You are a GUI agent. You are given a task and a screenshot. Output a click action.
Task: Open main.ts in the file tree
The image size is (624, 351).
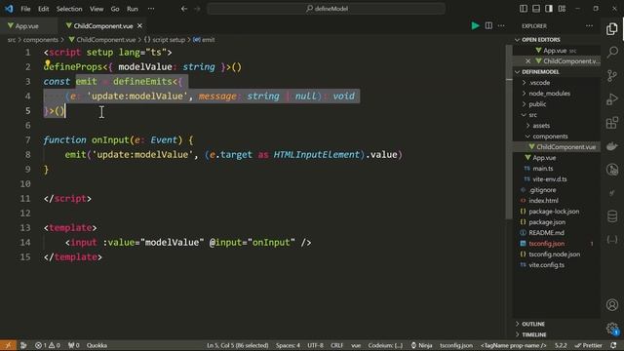543,169
